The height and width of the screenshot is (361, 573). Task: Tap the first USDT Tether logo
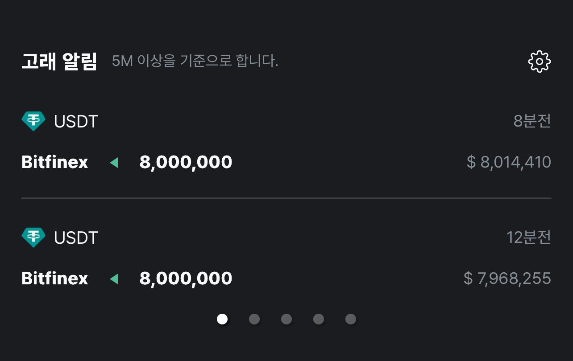(x=33, y=121)
